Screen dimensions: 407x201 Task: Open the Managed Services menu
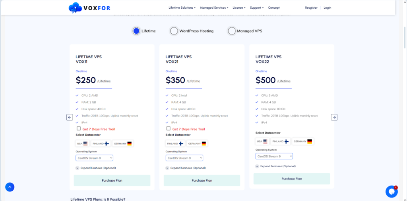click(214, 8)
